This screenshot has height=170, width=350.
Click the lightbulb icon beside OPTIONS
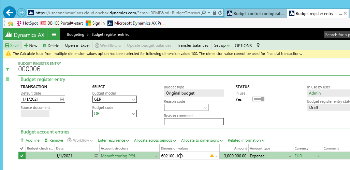(258, 45)
